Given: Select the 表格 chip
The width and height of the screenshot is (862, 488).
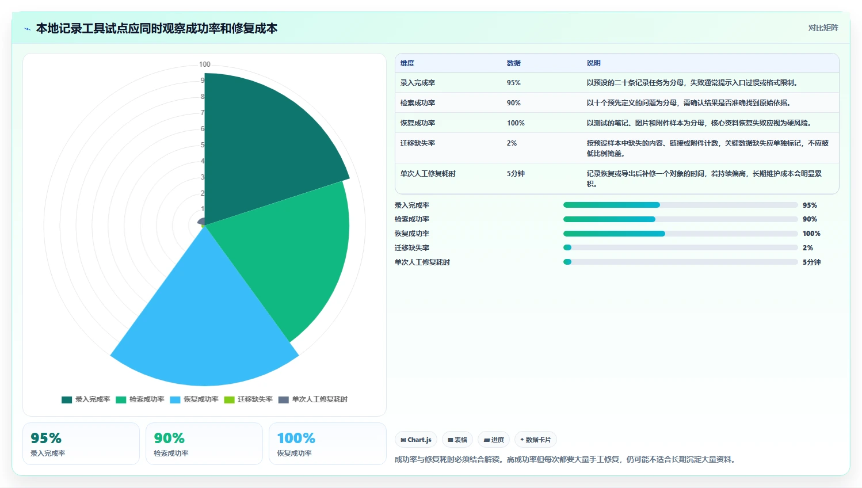Looking at the screenshot, I should pos(457,440).
